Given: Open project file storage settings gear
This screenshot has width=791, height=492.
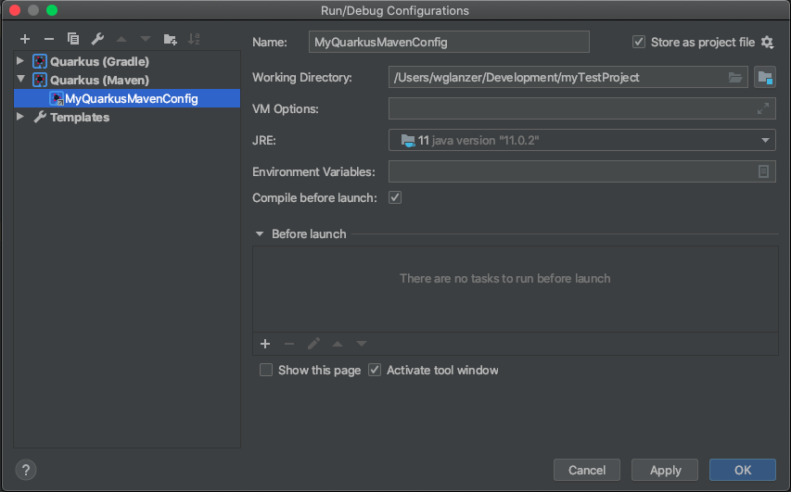Looking at the screenshot, I should pyautogui.click(x=767, y=43).
